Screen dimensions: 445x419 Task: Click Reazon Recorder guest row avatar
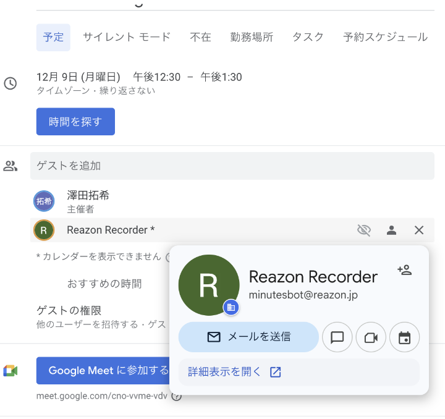(x=44, y=230)
